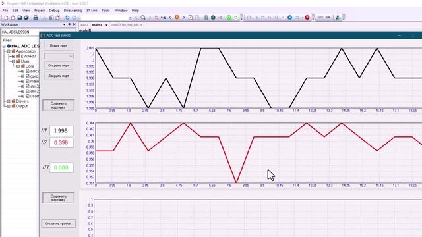Collapse the Application folder node
This screenshot has height=237, width=422.
point(9,51)
